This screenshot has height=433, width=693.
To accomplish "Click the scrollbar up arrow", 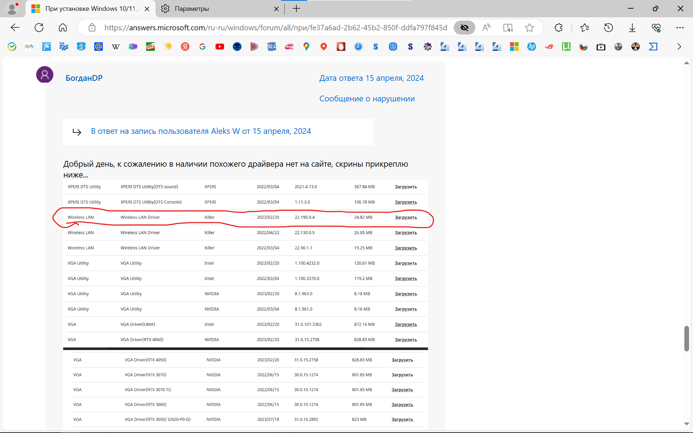I will [x=687, y=63].
